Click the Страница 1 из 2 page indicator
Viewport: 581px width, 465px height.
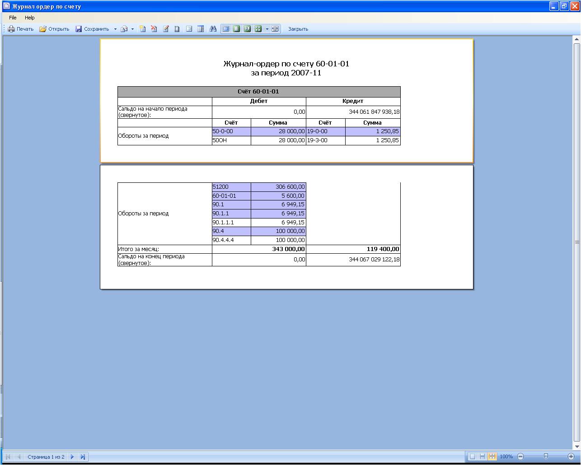point(46,457)
